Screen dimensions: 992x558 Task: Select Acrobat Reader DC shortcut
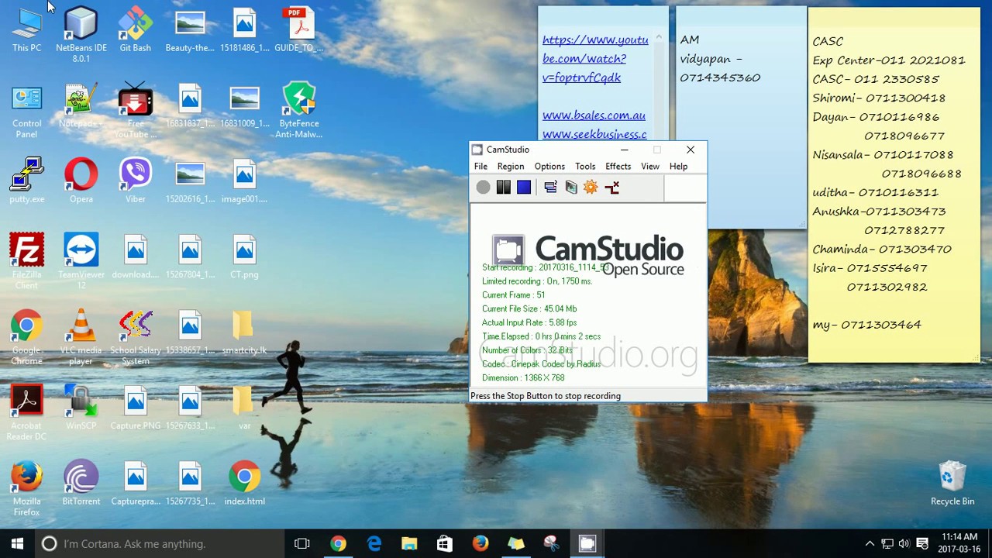pyautogui.click(x=26, y=414)
